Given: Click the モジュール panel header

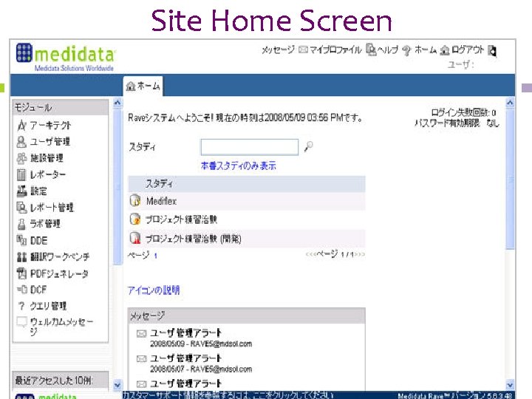Looking at the screenshot, I should (x=61, y=108).
